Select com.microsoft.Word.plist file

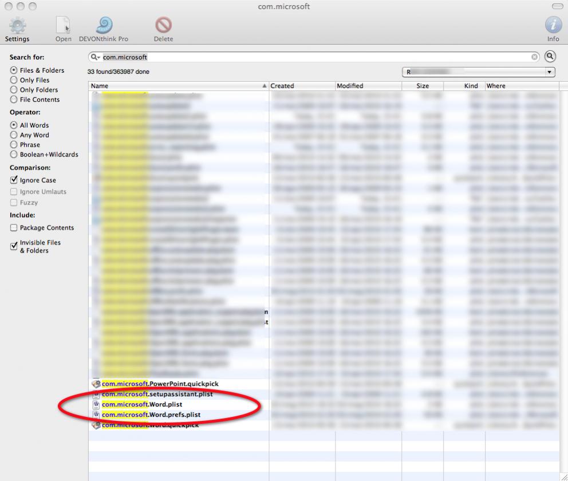324,404
